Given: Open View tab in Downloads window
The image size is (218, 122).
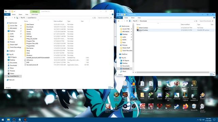Looking at the screenshot, I should (x=139, y=18).
